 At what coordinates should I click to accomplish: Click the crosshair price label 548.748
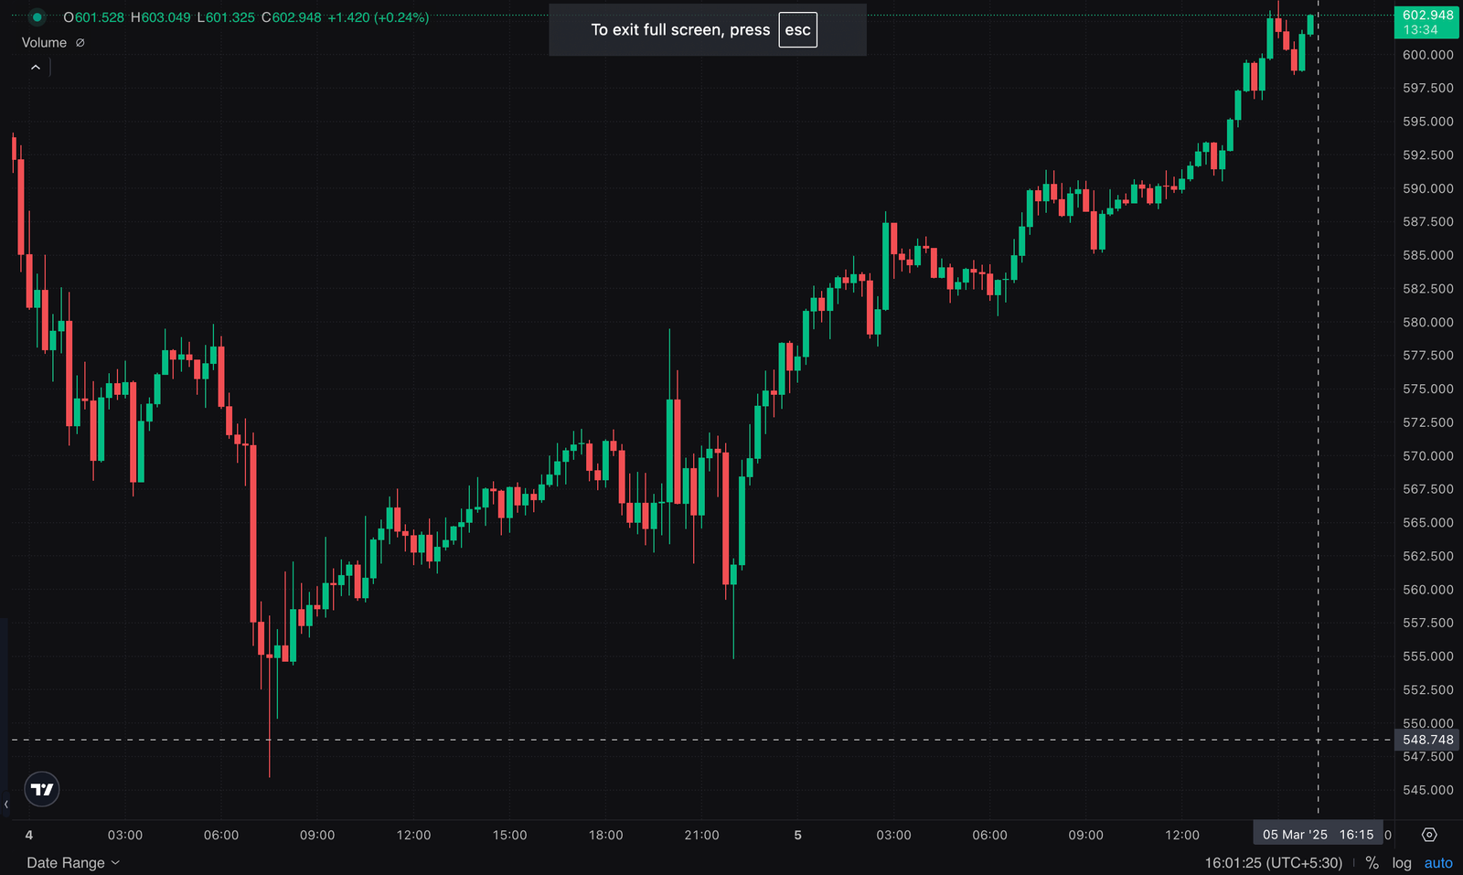[1427, 740]
